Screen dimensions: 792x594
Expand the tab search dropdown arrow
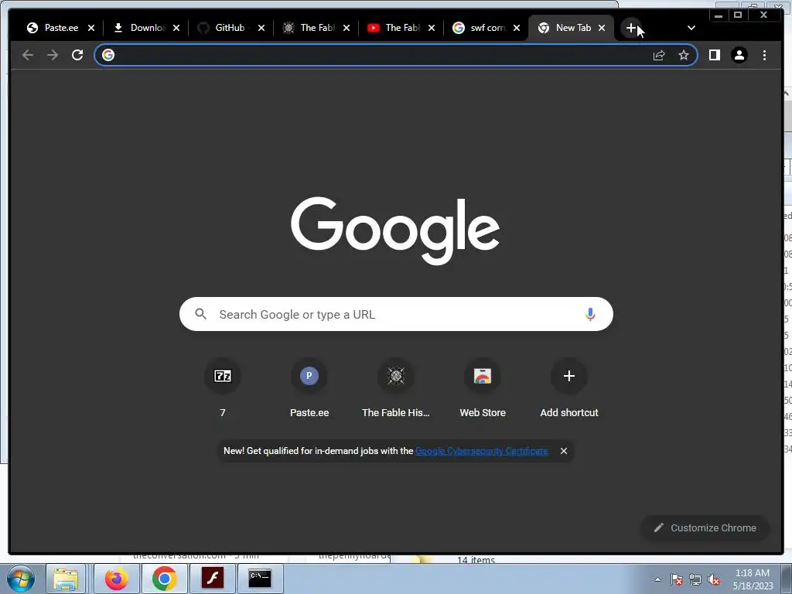click(x=691, y=28)
